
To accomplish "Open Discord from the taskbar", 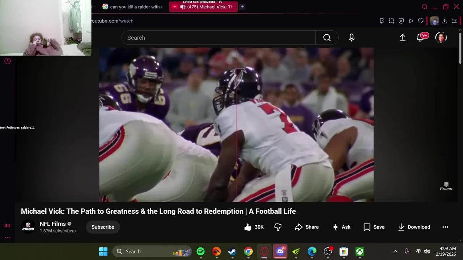I will [280, 251].
